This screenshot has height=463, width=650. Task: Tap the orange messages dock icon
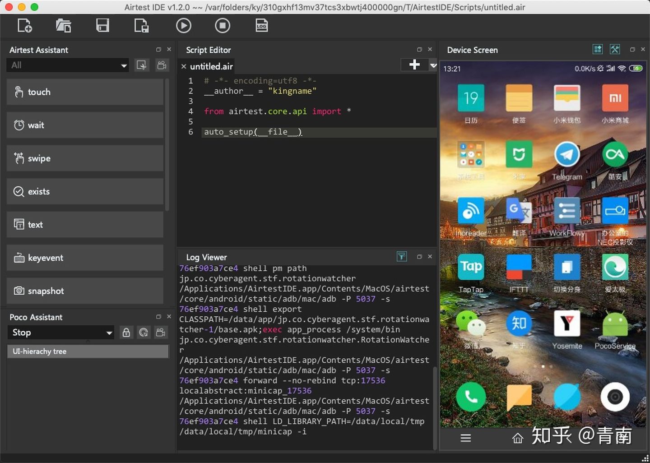519,397
